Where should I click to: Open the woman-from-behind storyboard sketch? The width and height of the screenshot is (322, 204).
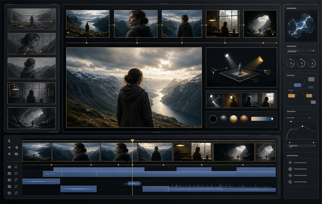click(x=32, y=68)
